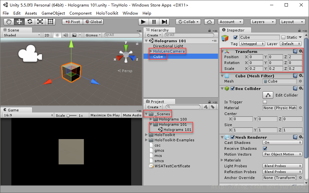Open the GameObject menu
This screenshot has width=309, height=193.
(x=53, y=13)
